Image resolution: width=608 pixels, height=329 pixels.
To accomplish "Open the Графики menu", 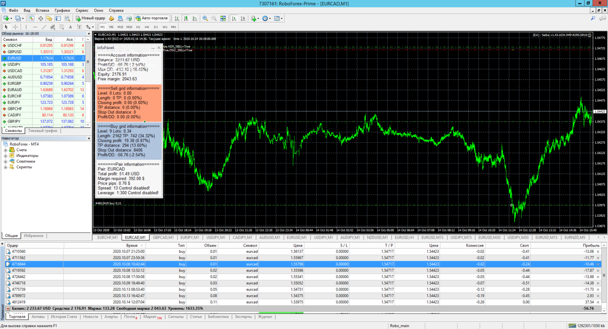I will (x=62, y=10).
